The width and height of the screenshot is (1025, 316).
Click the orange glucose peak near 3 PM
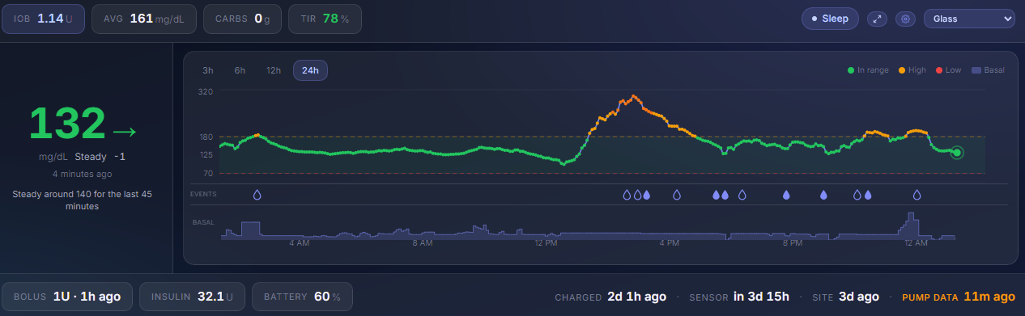click(x=633, y=97)
